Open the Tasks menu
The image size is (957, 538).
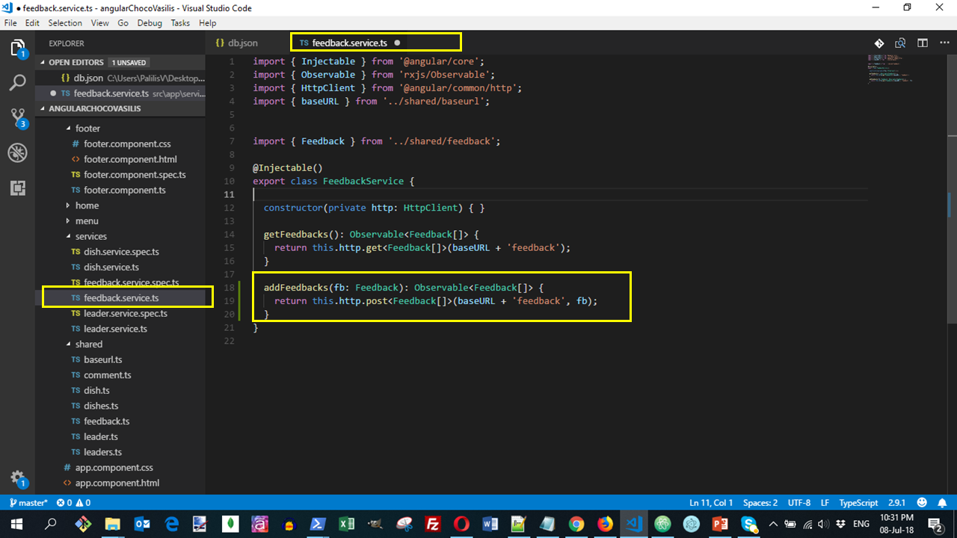pyautogui.click(x=180, y=23)
